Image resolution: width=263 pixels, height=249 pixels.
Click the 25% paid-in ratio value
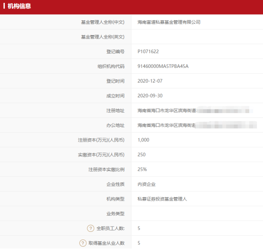click(142, 170)
